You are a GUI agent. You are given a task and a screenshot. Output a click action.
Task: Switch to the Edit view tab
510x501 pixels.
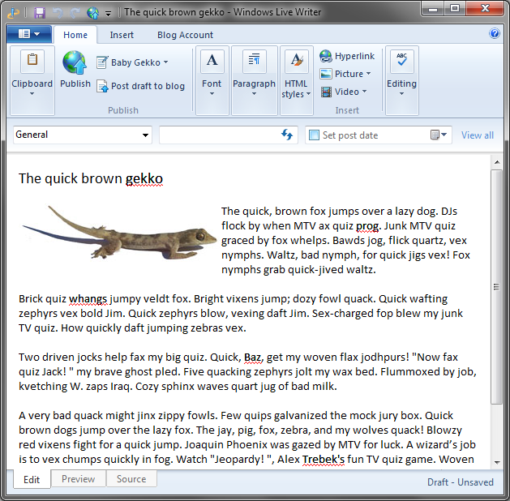[x=32, y=479]
